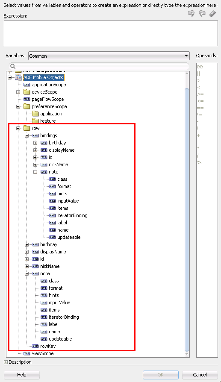The height and width of the screenshot is (382, 221).
Task: Expand displayName under bindings
Action: pos(35,150)
